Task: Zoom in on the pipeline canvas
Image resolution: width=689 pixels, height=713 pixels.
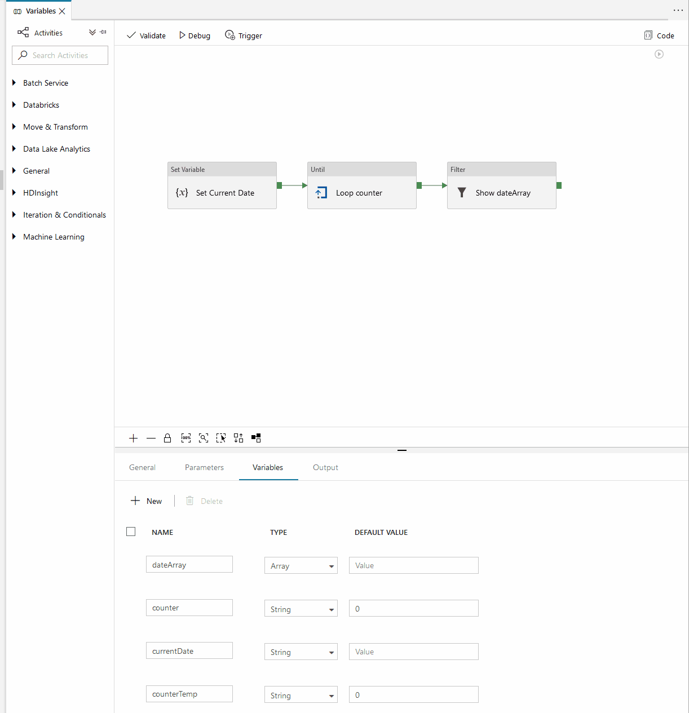Action: 134,438
